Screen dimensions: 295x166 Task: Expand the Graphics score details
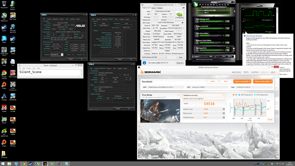(x=224, y=109)
